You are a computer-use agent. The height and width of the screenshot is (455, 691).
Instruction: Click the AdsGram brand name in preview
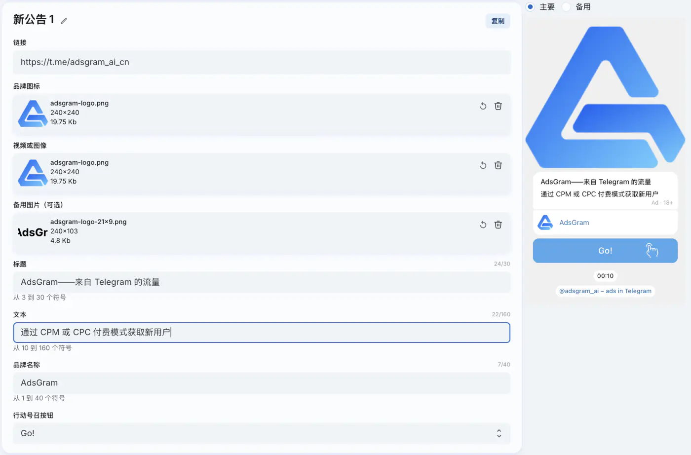click(574, 223)
